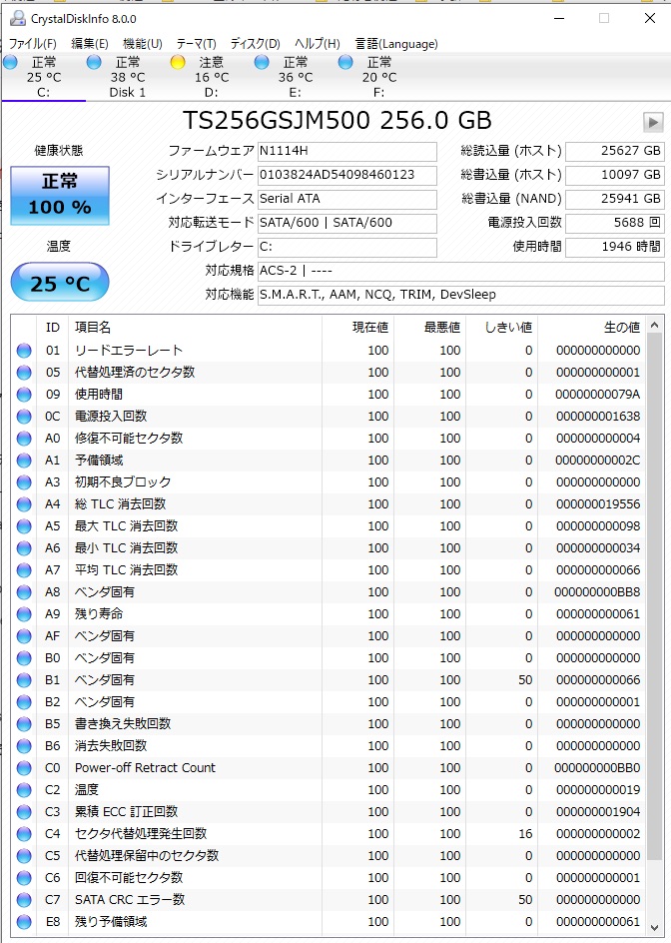Click the drive letter field C:
This screenshot has width=671, height=943.
point(346,247)
